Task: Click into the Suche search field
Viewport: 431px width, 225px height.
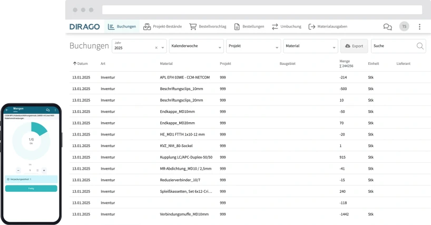Action: click(393, 46)
